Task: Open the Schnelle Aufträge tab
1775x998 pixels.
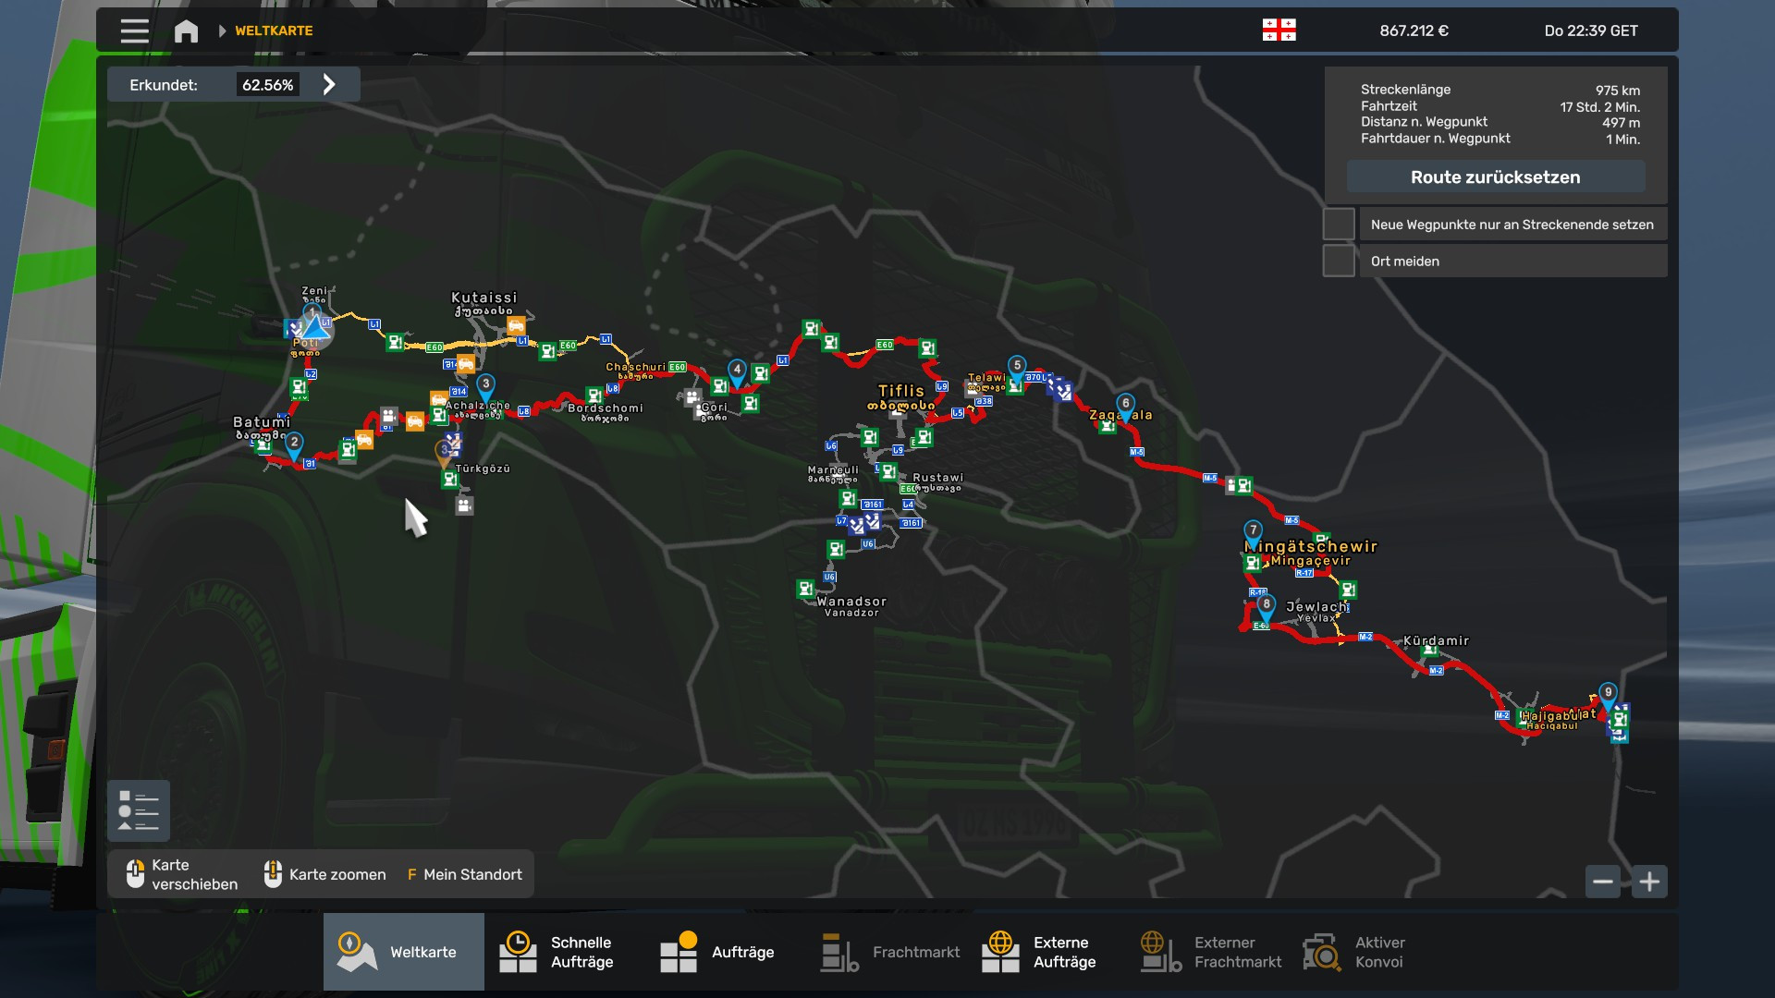Action: coord(557,952)
